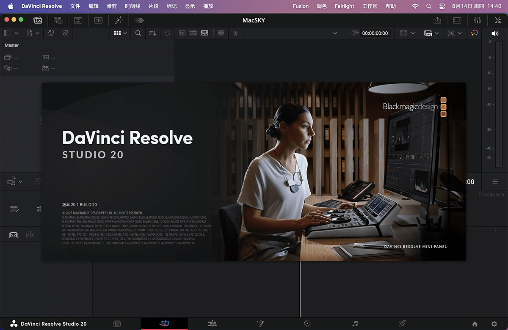508x330 pixels.
Task: Switch to the Media page
Action: tap(117, 324)
